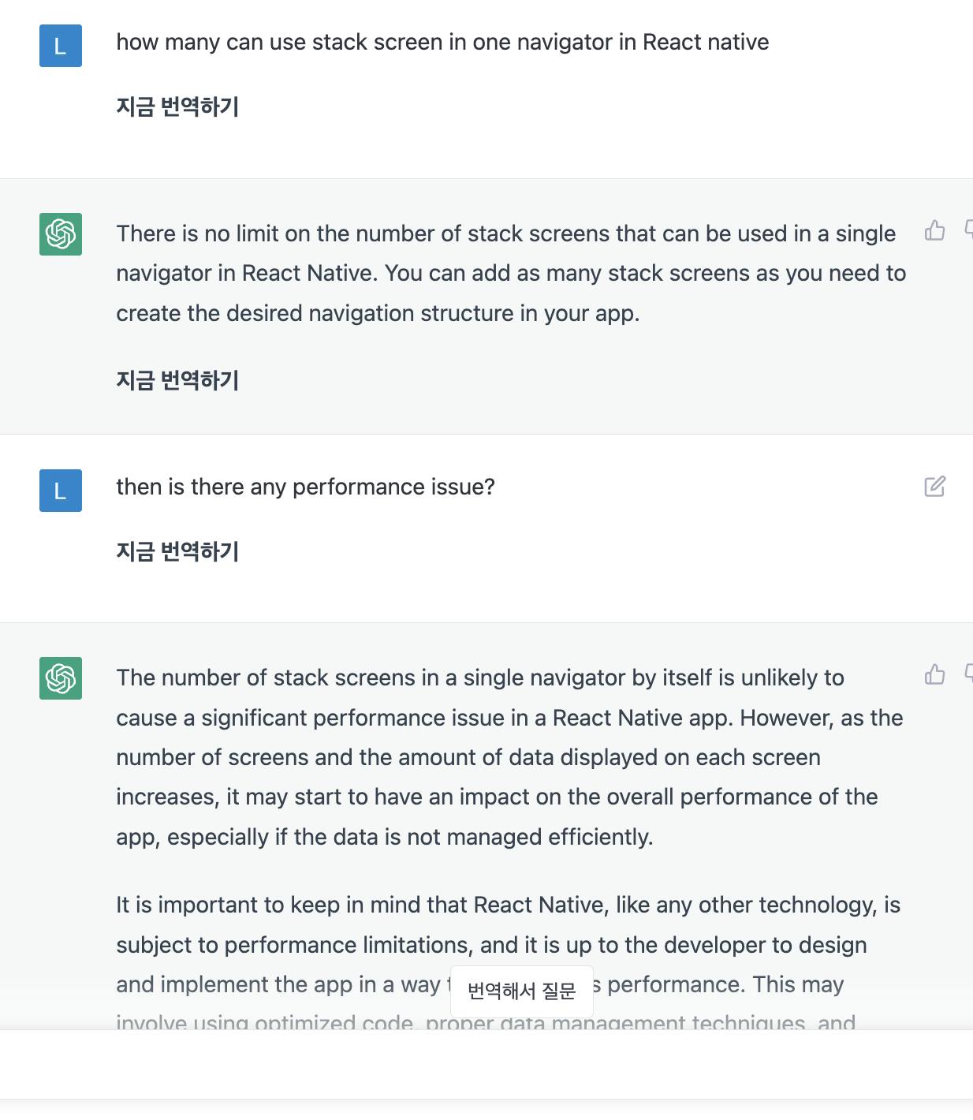Screen dimensions: 973x1120
Task: Click '지금 번역하기' under the first question
Action: tap(177, 106)
